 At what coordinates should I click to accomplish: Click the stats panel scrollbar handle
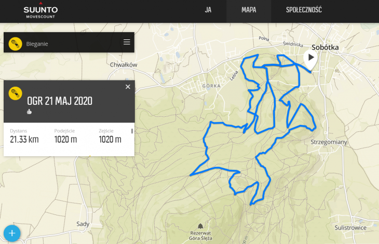[132, 131]
